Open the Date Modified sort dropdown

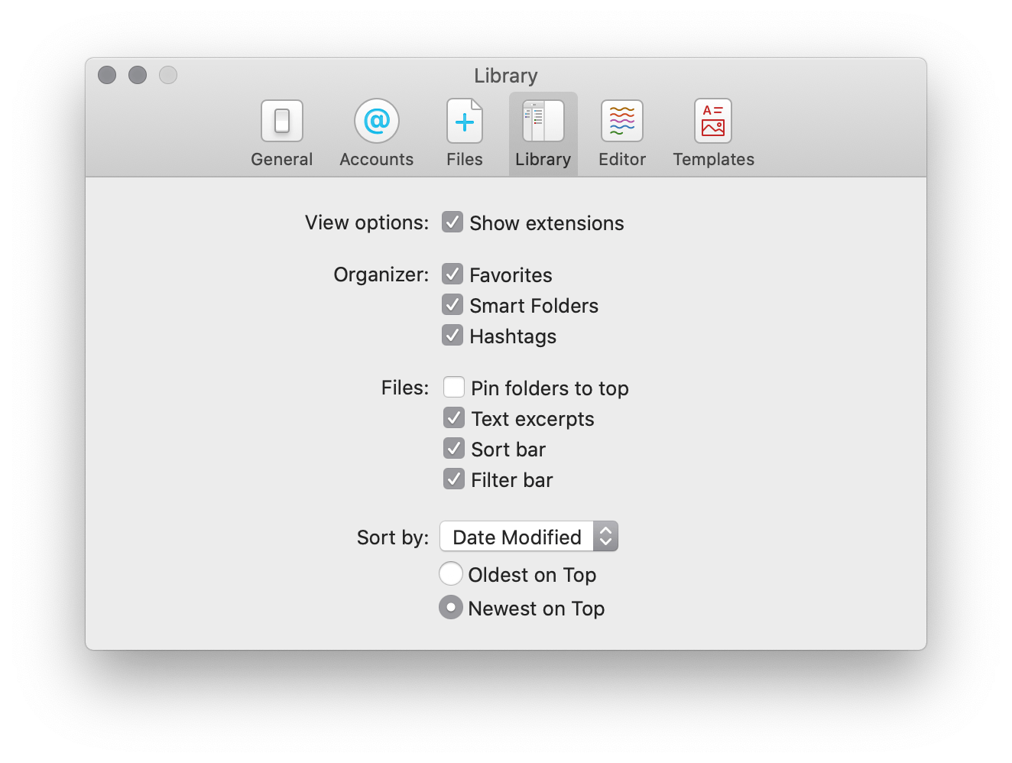point(529,537)
